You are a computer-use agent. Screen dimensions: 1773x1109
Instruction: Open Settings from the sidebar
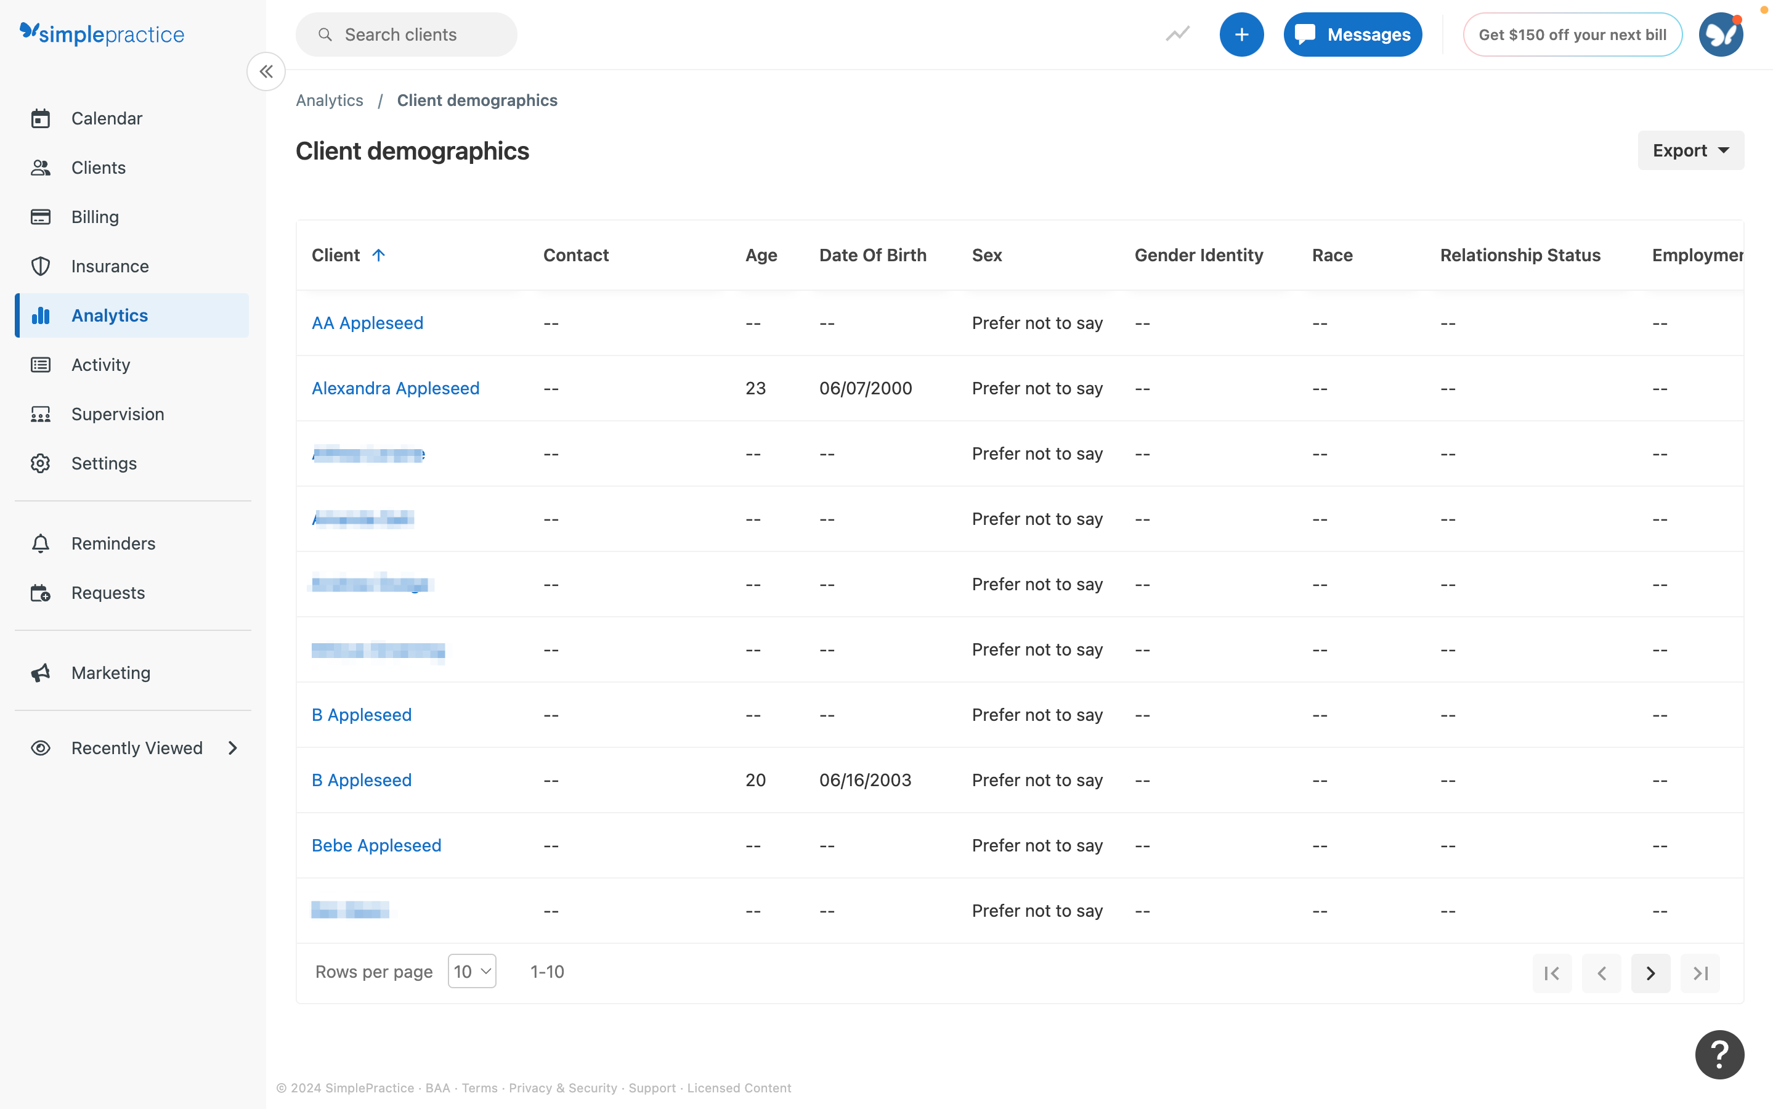103,463
